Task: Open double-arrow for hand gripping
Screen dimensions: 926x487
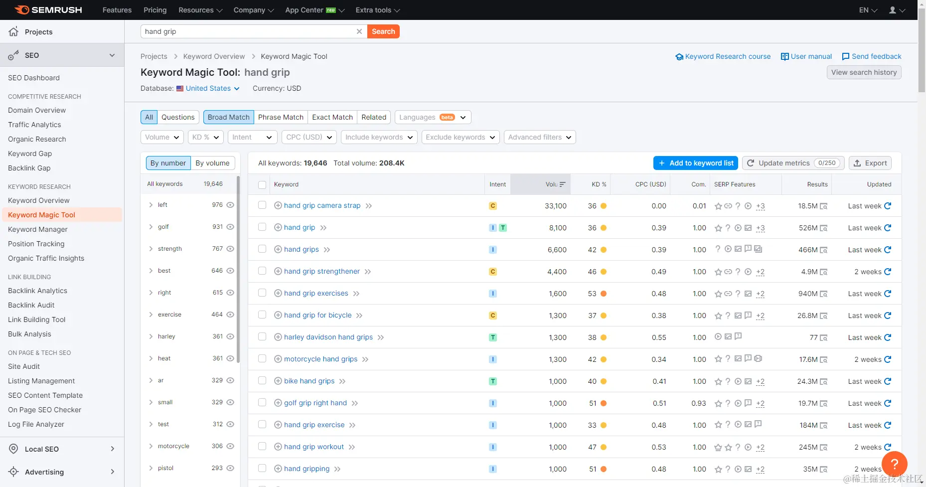Action: pyautogui.click(x=337, y=469)
